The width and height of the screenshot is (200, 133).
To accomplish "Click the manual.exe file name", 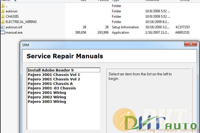I will 14,32.
